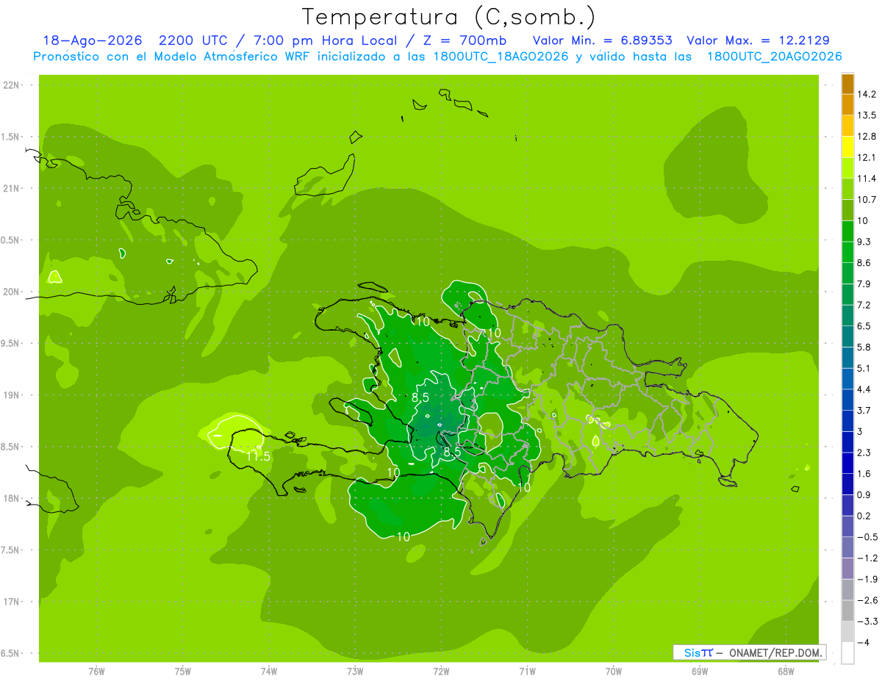This screenshot has width=882, height=681.
Task: Pick the orange swatch between 13.5 and 14.2
Action: point(847,105)
